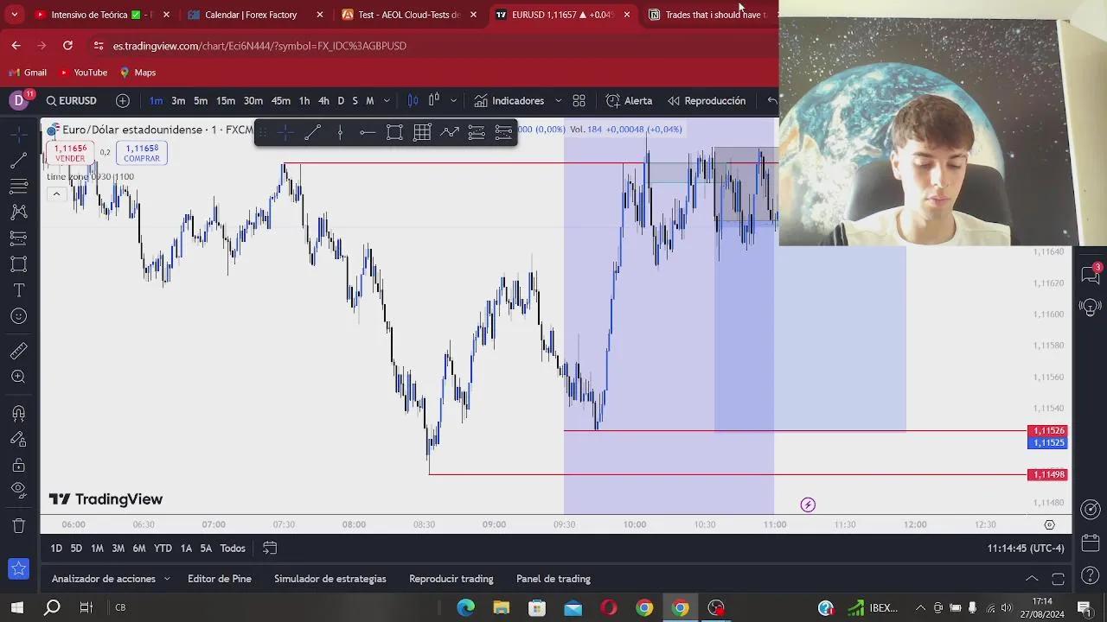Select the trend line drawing tool

pos(18,161)
